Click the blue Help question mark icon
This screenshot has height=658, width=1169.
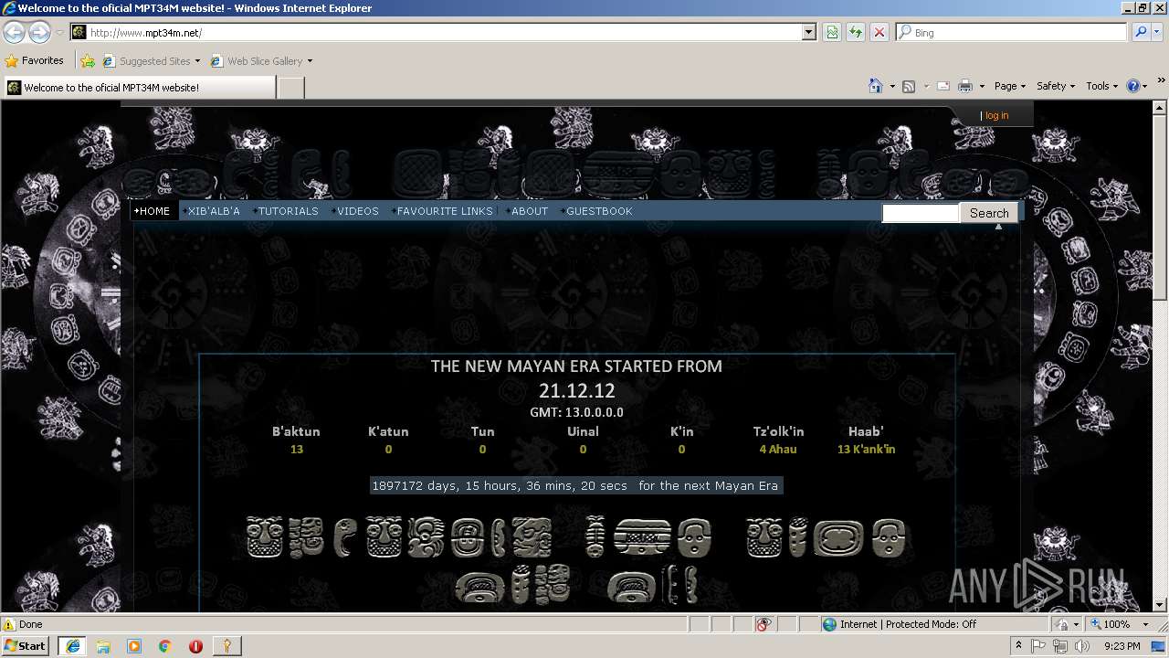[x=1133, y=86]
